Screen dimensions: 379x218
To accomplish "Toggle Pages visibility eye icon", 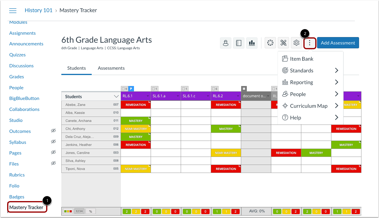I will point(53,152).
